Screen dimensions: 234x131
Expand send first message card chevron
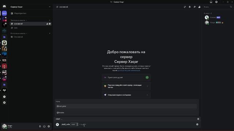pos(147,95)
